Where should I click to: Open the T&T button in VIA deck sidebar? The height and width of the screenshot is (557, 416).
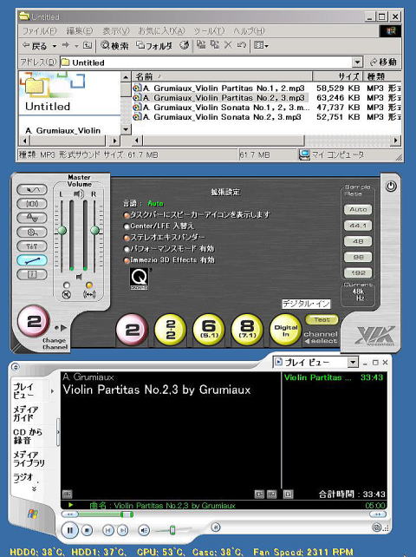tap(32, 246)
